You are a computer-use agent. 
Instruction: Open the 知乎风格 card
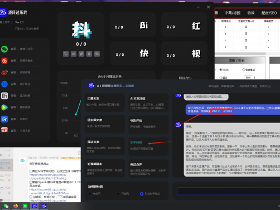point(148,146)
